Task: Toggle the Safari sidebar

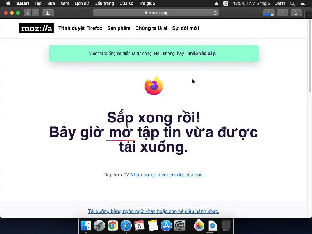Action: [x=48, y=13]
